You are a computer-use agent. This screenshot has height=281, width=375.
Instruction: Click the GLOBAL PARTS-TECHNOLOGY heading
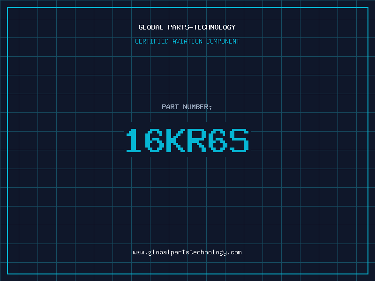tap(187, 27)
